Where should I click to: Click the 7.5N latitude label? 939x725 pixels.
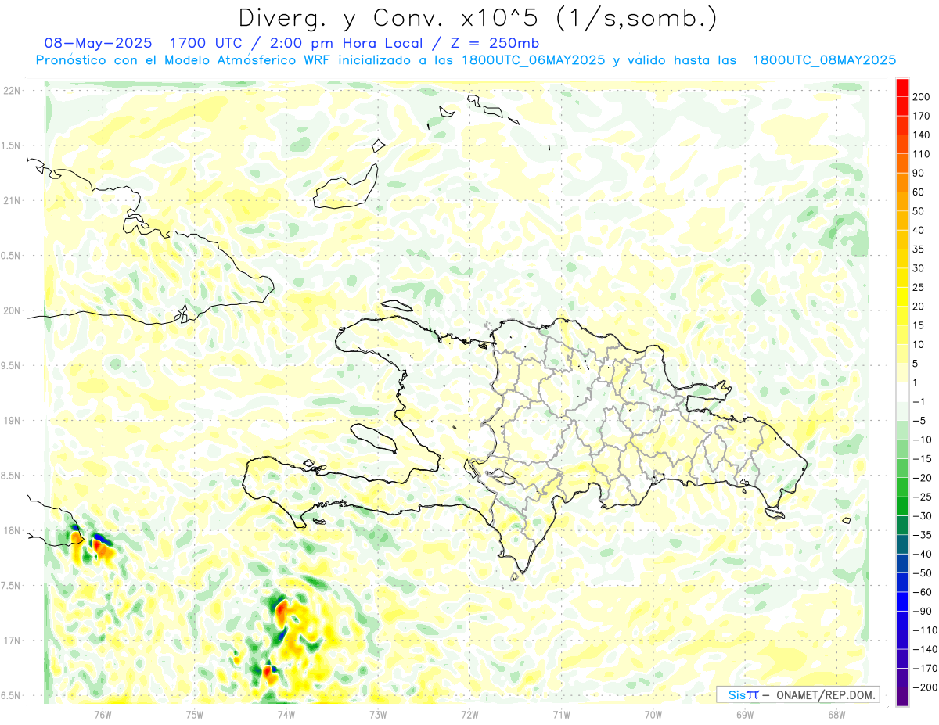pyautogui.click(x=12, y=586)
